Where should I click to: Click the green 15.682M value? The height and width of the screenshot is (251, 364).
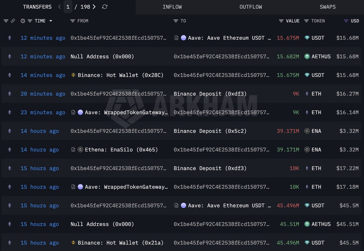[288, 57]
